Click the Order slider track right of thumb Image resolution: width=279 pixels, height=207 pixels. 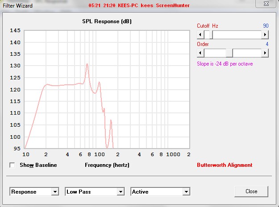click(247, 53)
